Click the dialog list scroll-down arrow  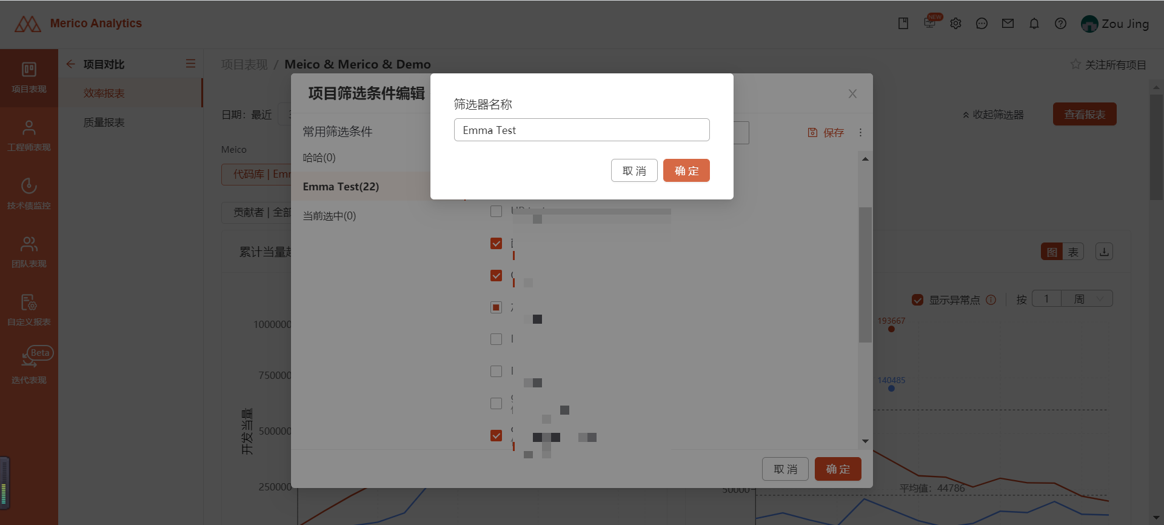click(x=865, y=441)
